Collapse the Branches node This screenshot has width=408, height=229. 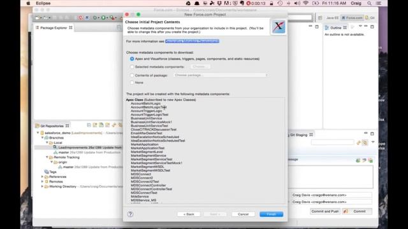(x=43, y=138)
